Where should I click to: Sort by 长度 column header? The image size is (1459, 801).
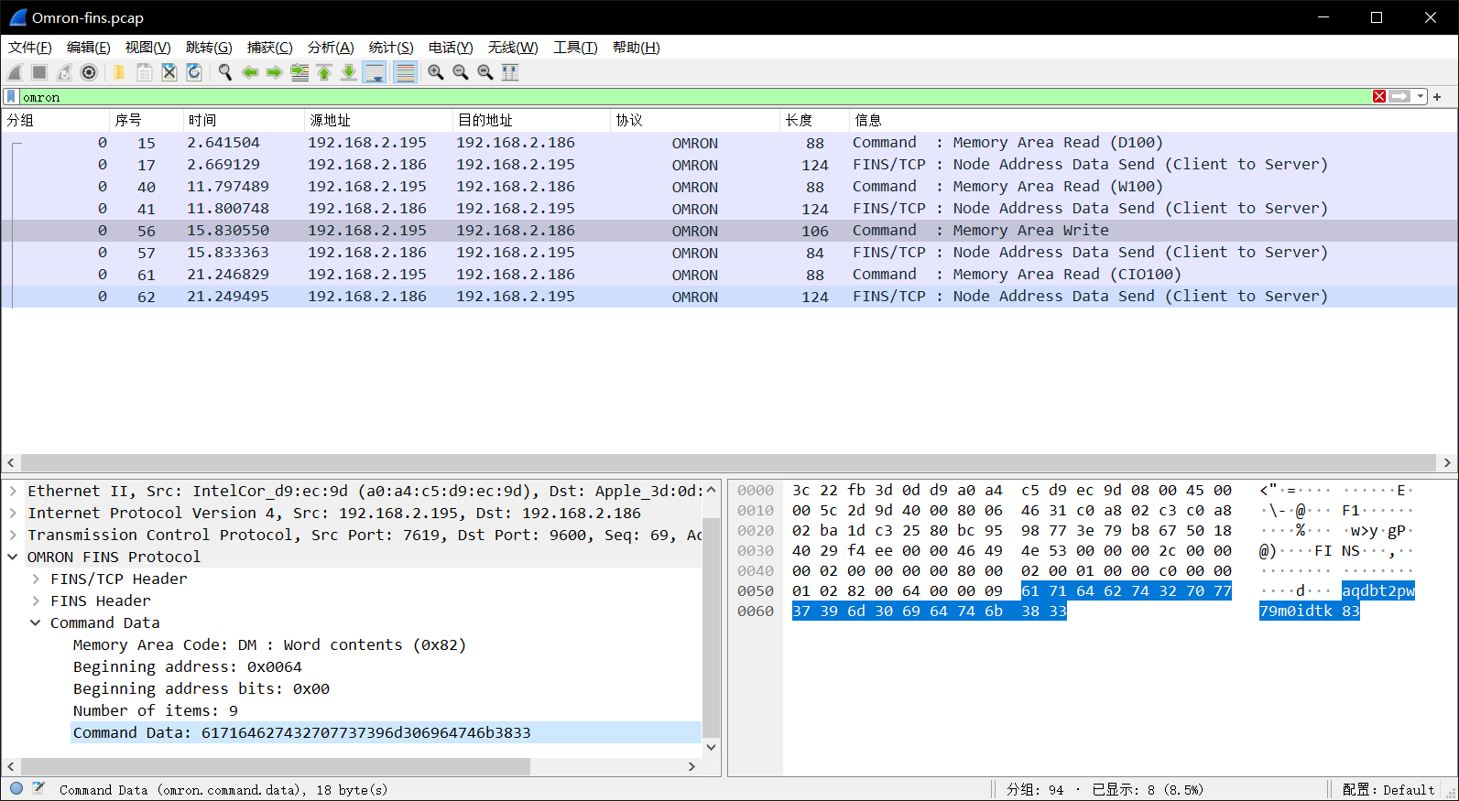[x=813, y=120]
